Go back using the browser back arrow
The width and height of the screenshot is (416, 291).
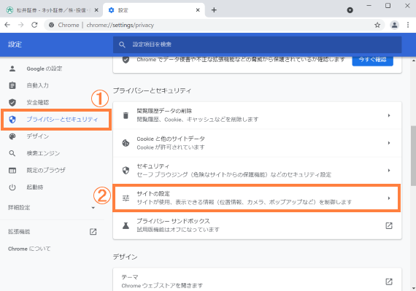click(7, 25)
